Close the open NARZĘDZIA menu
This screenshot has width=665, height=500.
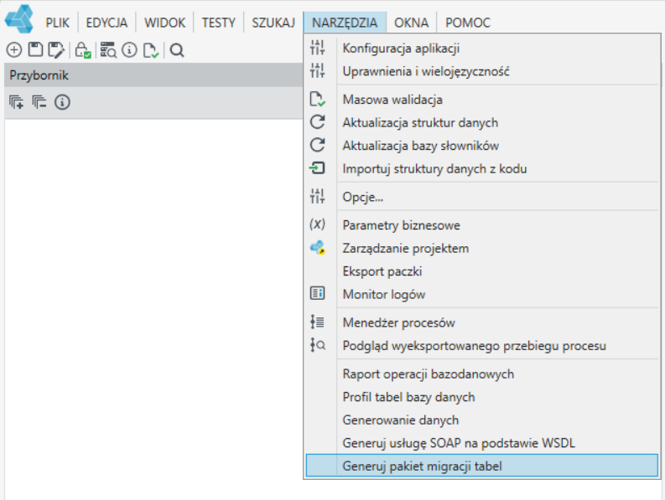pos(345,23)
